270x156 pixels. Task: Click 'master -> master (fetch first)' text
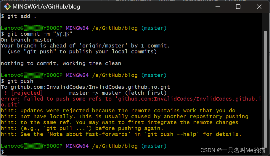click(118, 93)
